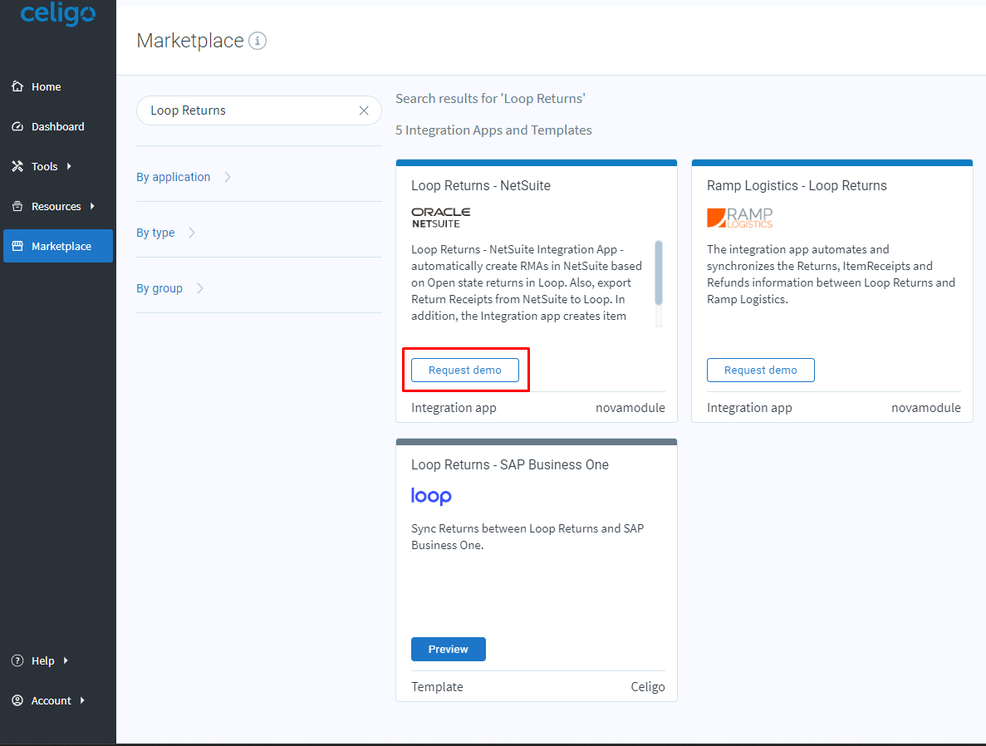Click the By type filter link
This screenshot has height=746, width=986.
click(155, 233)
